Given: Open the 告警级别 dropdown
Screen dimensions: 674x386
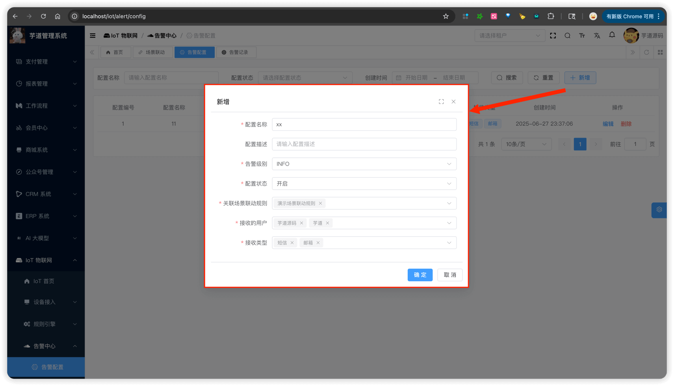Looking at the screenshot, I should point(364,164).
